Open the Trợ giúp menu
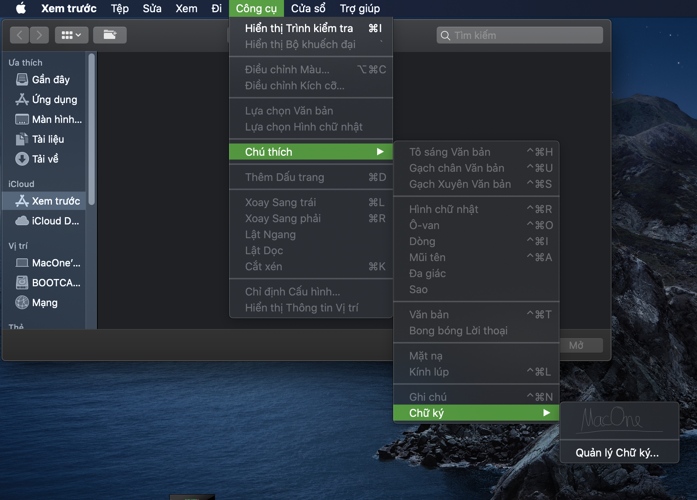 360,8
